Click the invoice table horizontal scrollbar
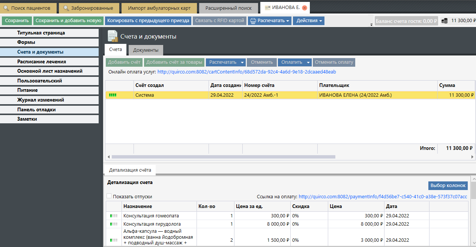The width and height of the screenshot is (476, 247). (223, 157)
